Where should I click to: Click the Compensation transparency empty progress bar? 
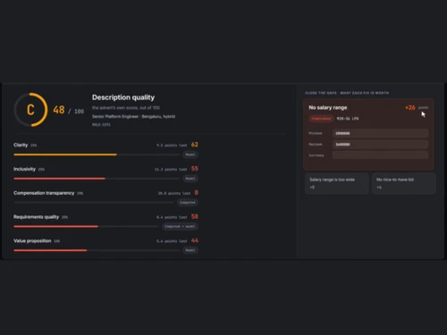pyautogui.click(x=94, y=203)
